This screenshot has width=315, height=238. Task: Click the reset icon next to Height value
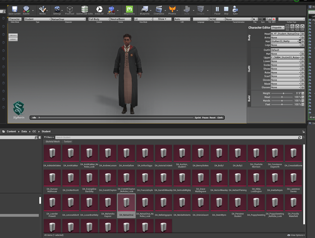click(x=303, y=93)
